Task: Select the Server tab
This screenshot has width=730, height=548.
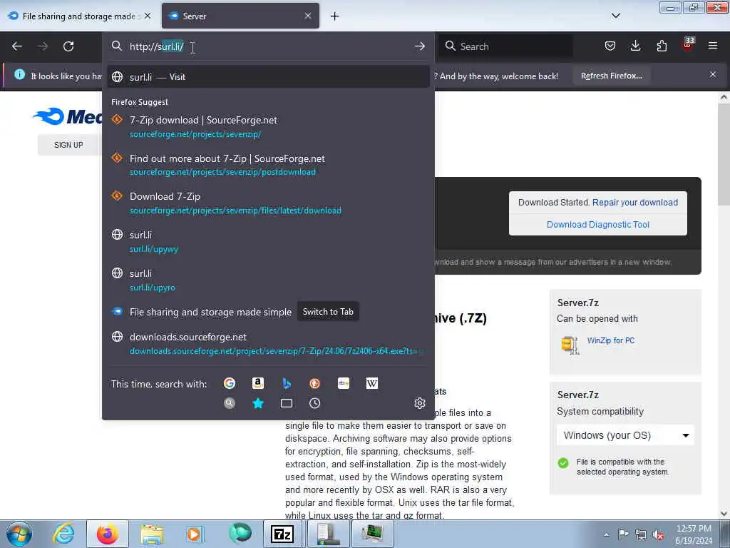Action: [x=240, y=16]
